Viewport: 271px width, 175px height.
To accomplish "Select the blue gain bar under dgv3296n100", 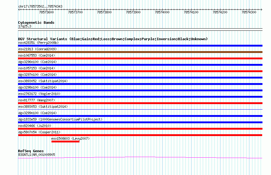I will [140, 65].
